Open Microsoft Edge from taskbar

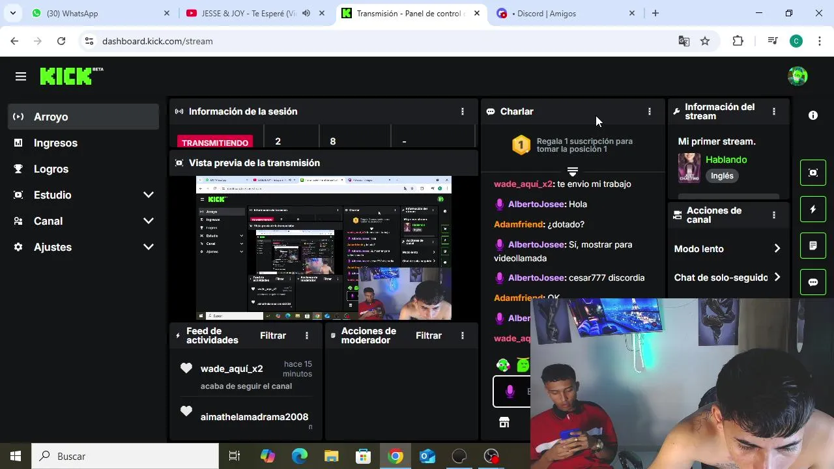tap(300, 456)
